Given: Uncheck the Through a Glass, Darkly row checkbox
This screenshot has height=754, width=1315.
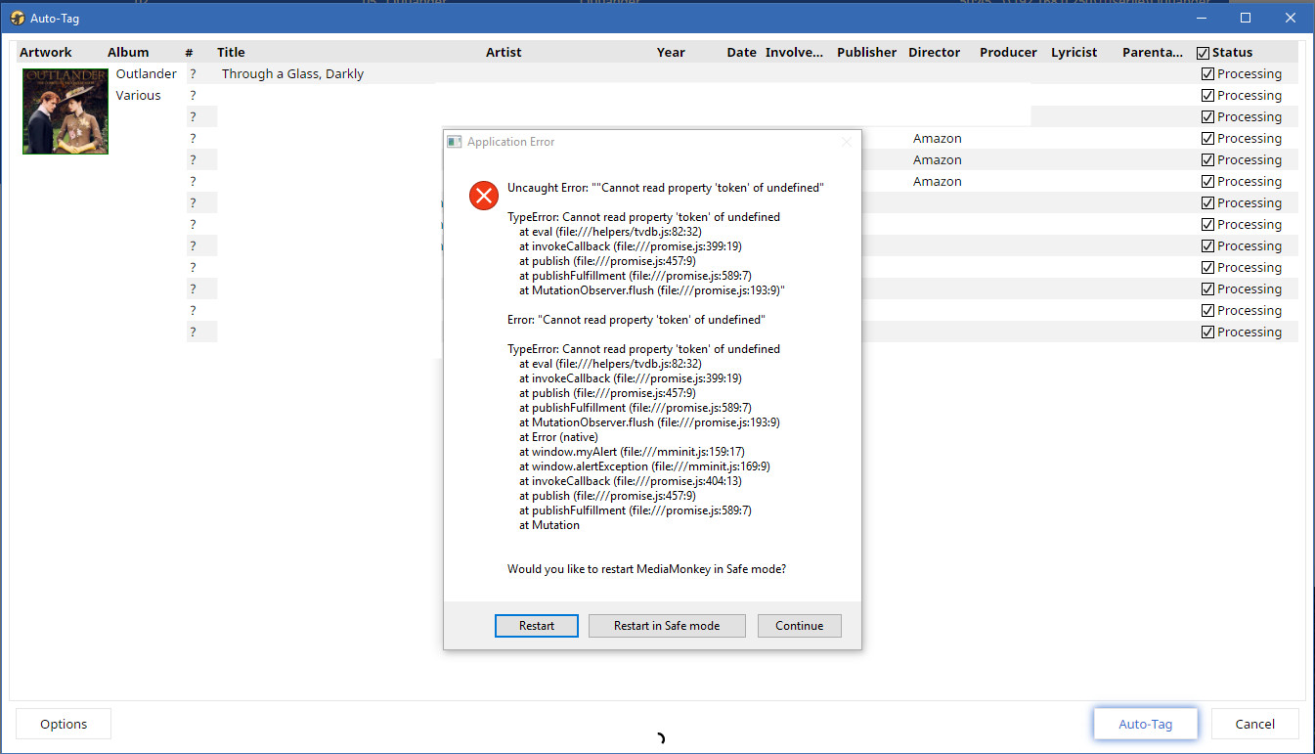Looking at the screenshot, I should click(1207, 74).
